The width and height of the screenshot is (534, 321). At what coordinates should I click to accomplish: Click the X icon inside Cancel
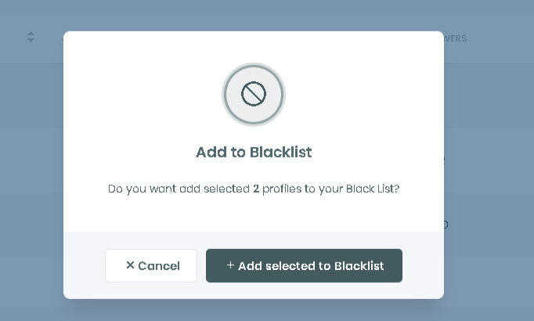pos(130,265)
